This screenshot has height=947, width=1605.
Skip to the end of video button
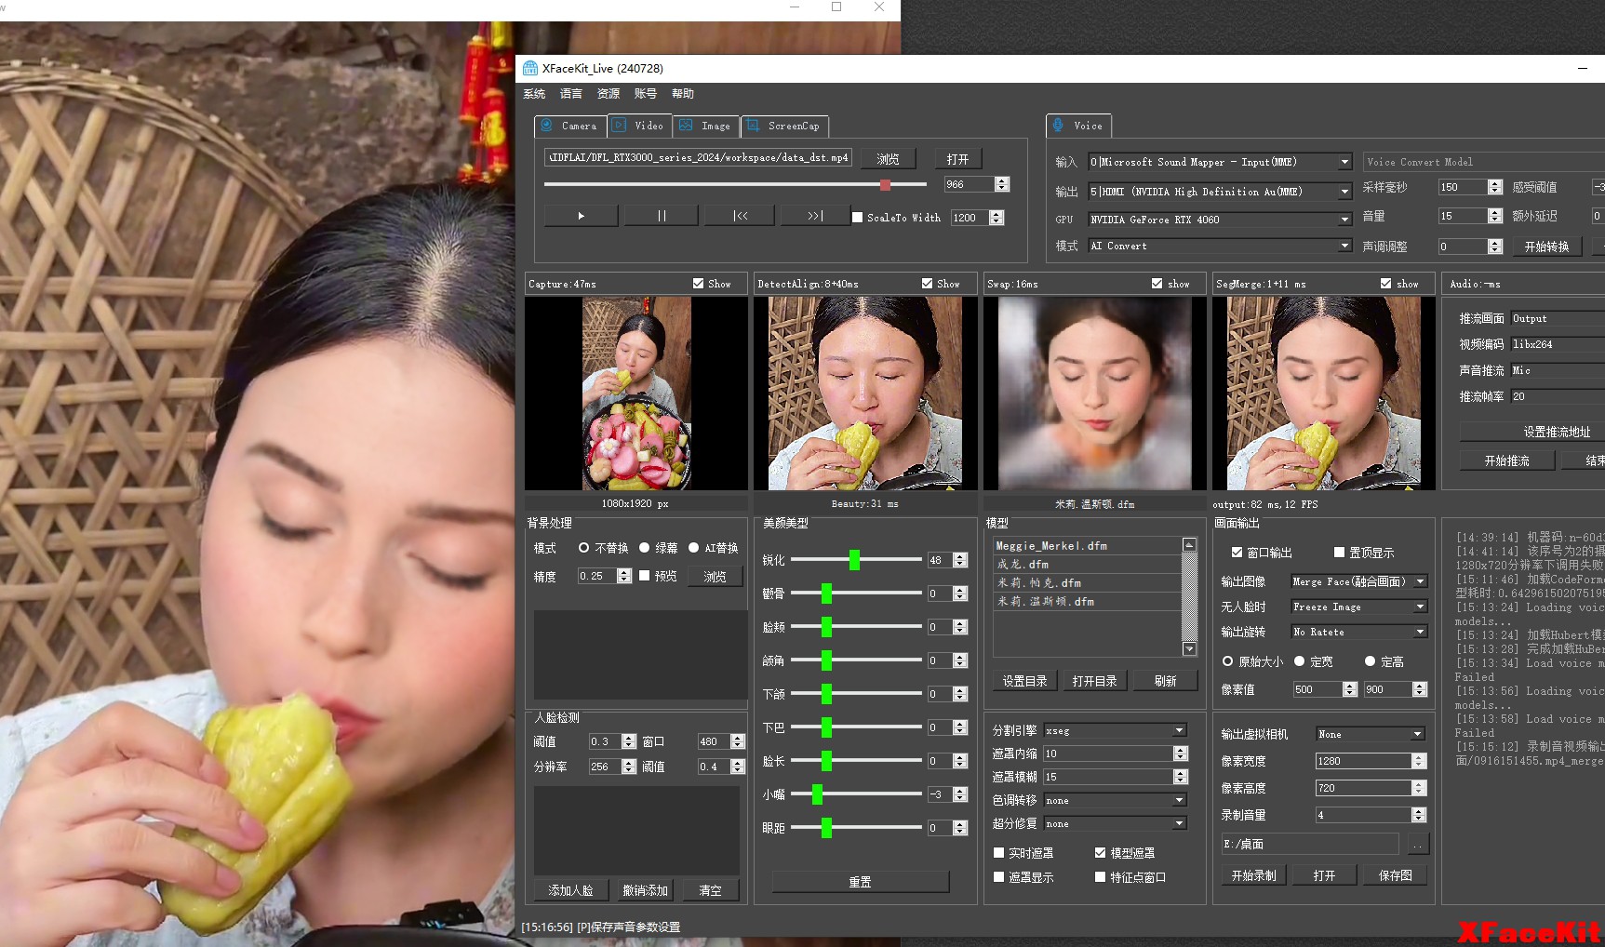(x=815, y=216)
